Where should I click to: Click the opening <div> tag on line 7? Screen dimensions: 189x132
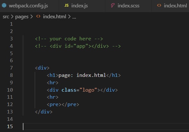coord(42,68)
